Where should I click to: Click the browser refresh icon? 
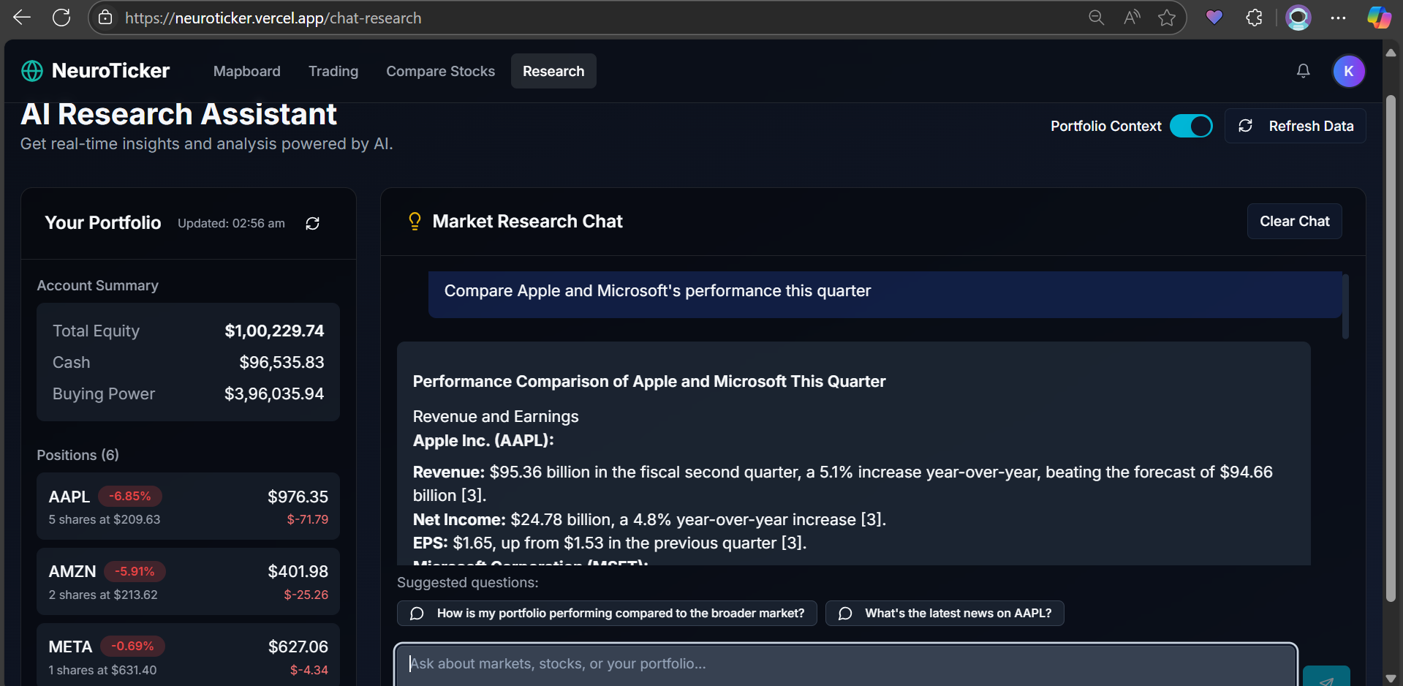(x=61, y=18)
